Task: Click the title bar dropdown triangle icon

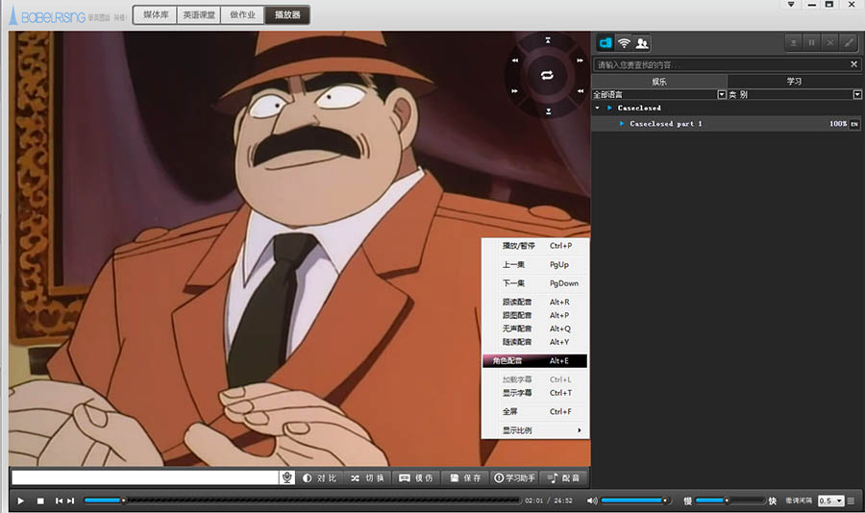Action: tap(791, 5)
